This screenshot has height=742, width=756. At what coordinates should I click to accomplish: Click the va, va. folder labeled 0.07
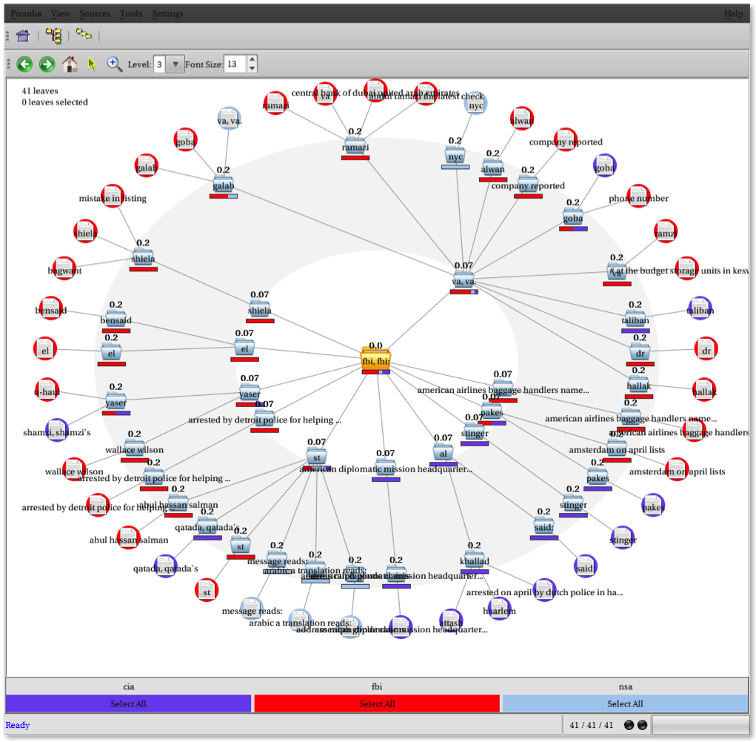tap(464, 281)
